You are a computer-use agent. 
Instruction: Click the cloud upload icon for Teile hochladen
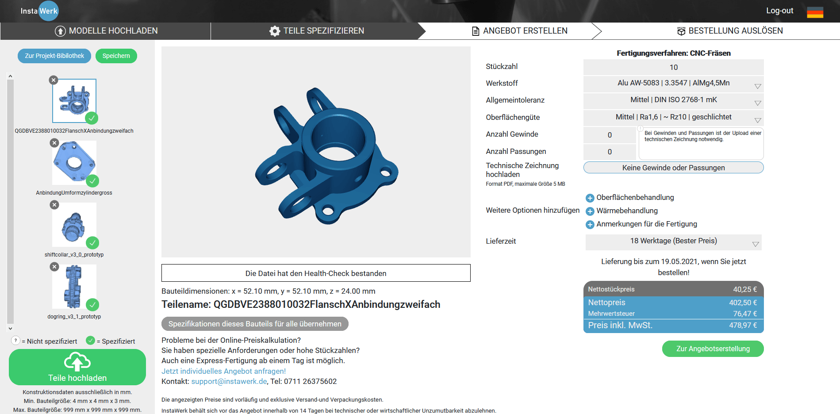click(x=77, y=362)
